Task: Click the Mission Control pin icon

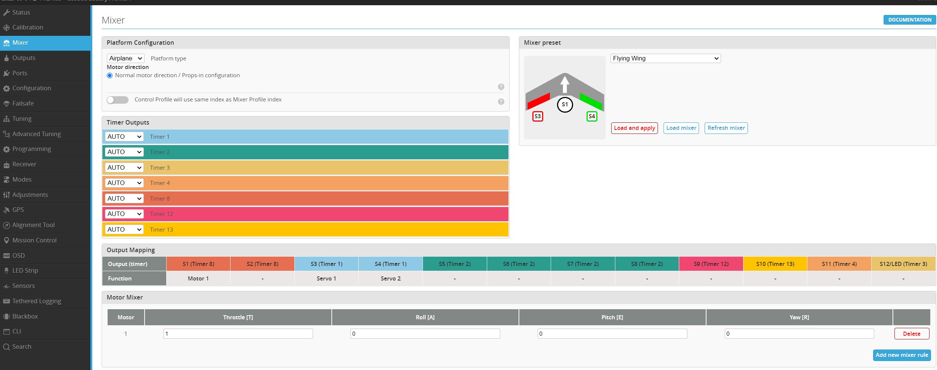Action: [6, 241]
